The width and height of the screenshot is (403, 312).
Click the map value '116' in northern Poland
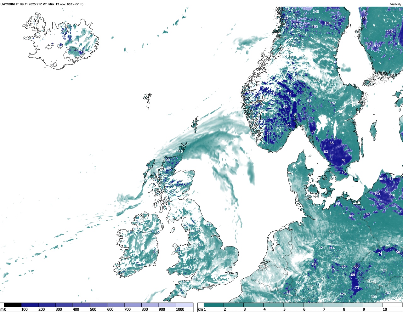(x=392, y=195)
